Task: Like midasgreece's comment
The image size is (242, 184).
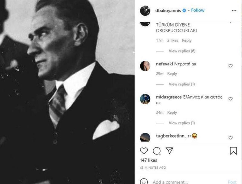Action: (231, 99)
